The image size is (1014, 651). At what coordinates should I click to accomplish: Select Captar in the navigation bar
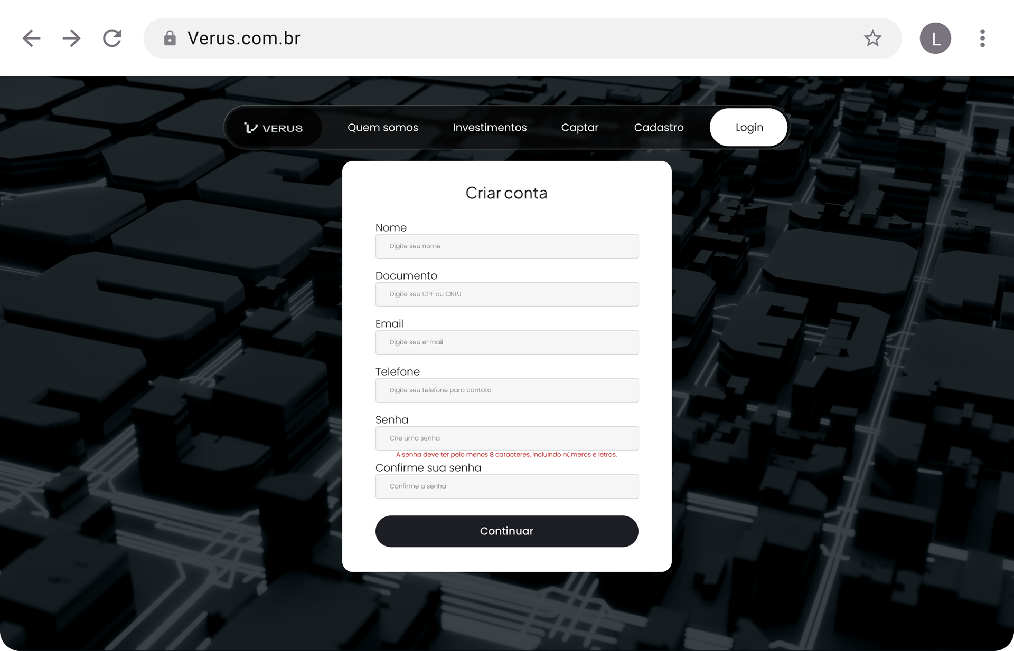[x=579, y=128]
